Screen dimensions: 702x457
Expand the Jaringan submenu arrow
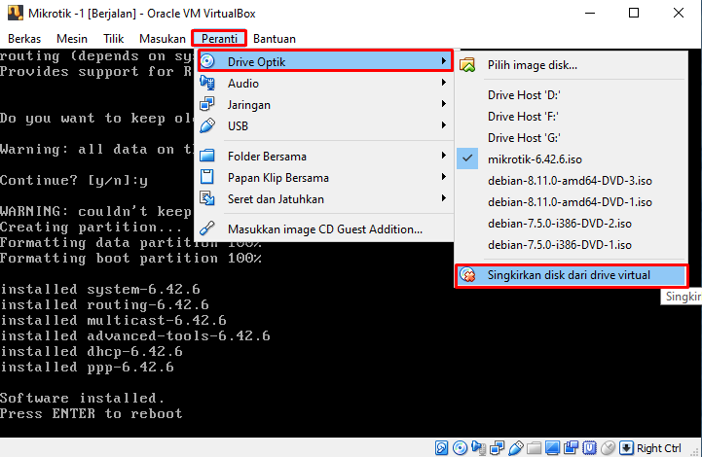coord(443,104)
